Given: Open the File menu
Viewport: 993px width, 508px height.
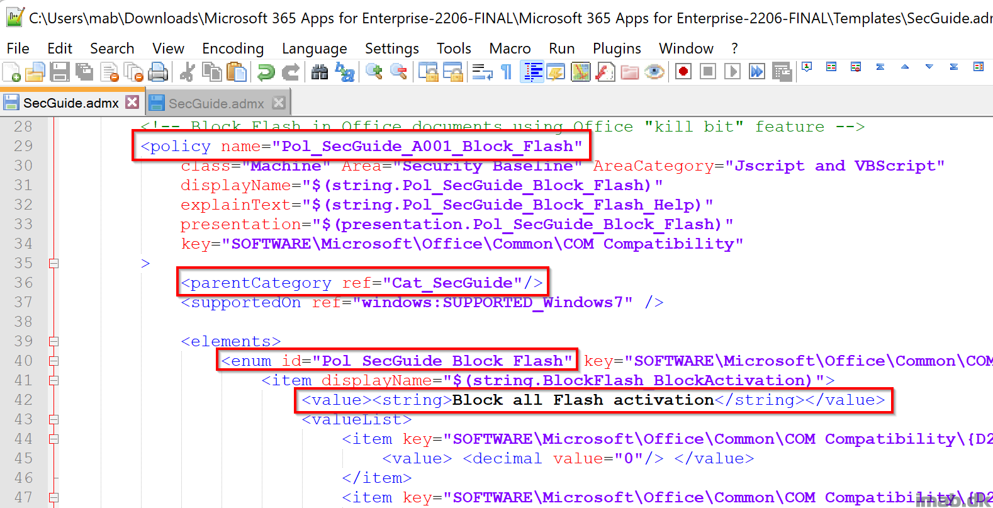Looking at the screenshot, I should click(18, 48).
